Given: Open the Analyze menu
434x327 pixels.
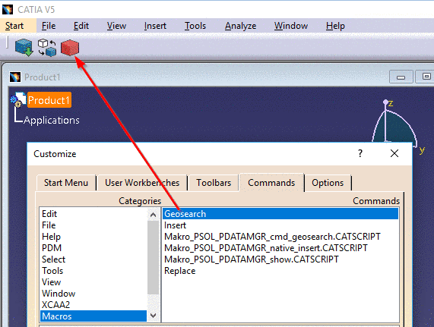Looking at the screenshot, I should pos(240,26).
